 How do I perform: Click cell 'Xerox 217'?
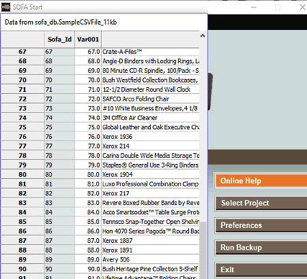point(150,193)
